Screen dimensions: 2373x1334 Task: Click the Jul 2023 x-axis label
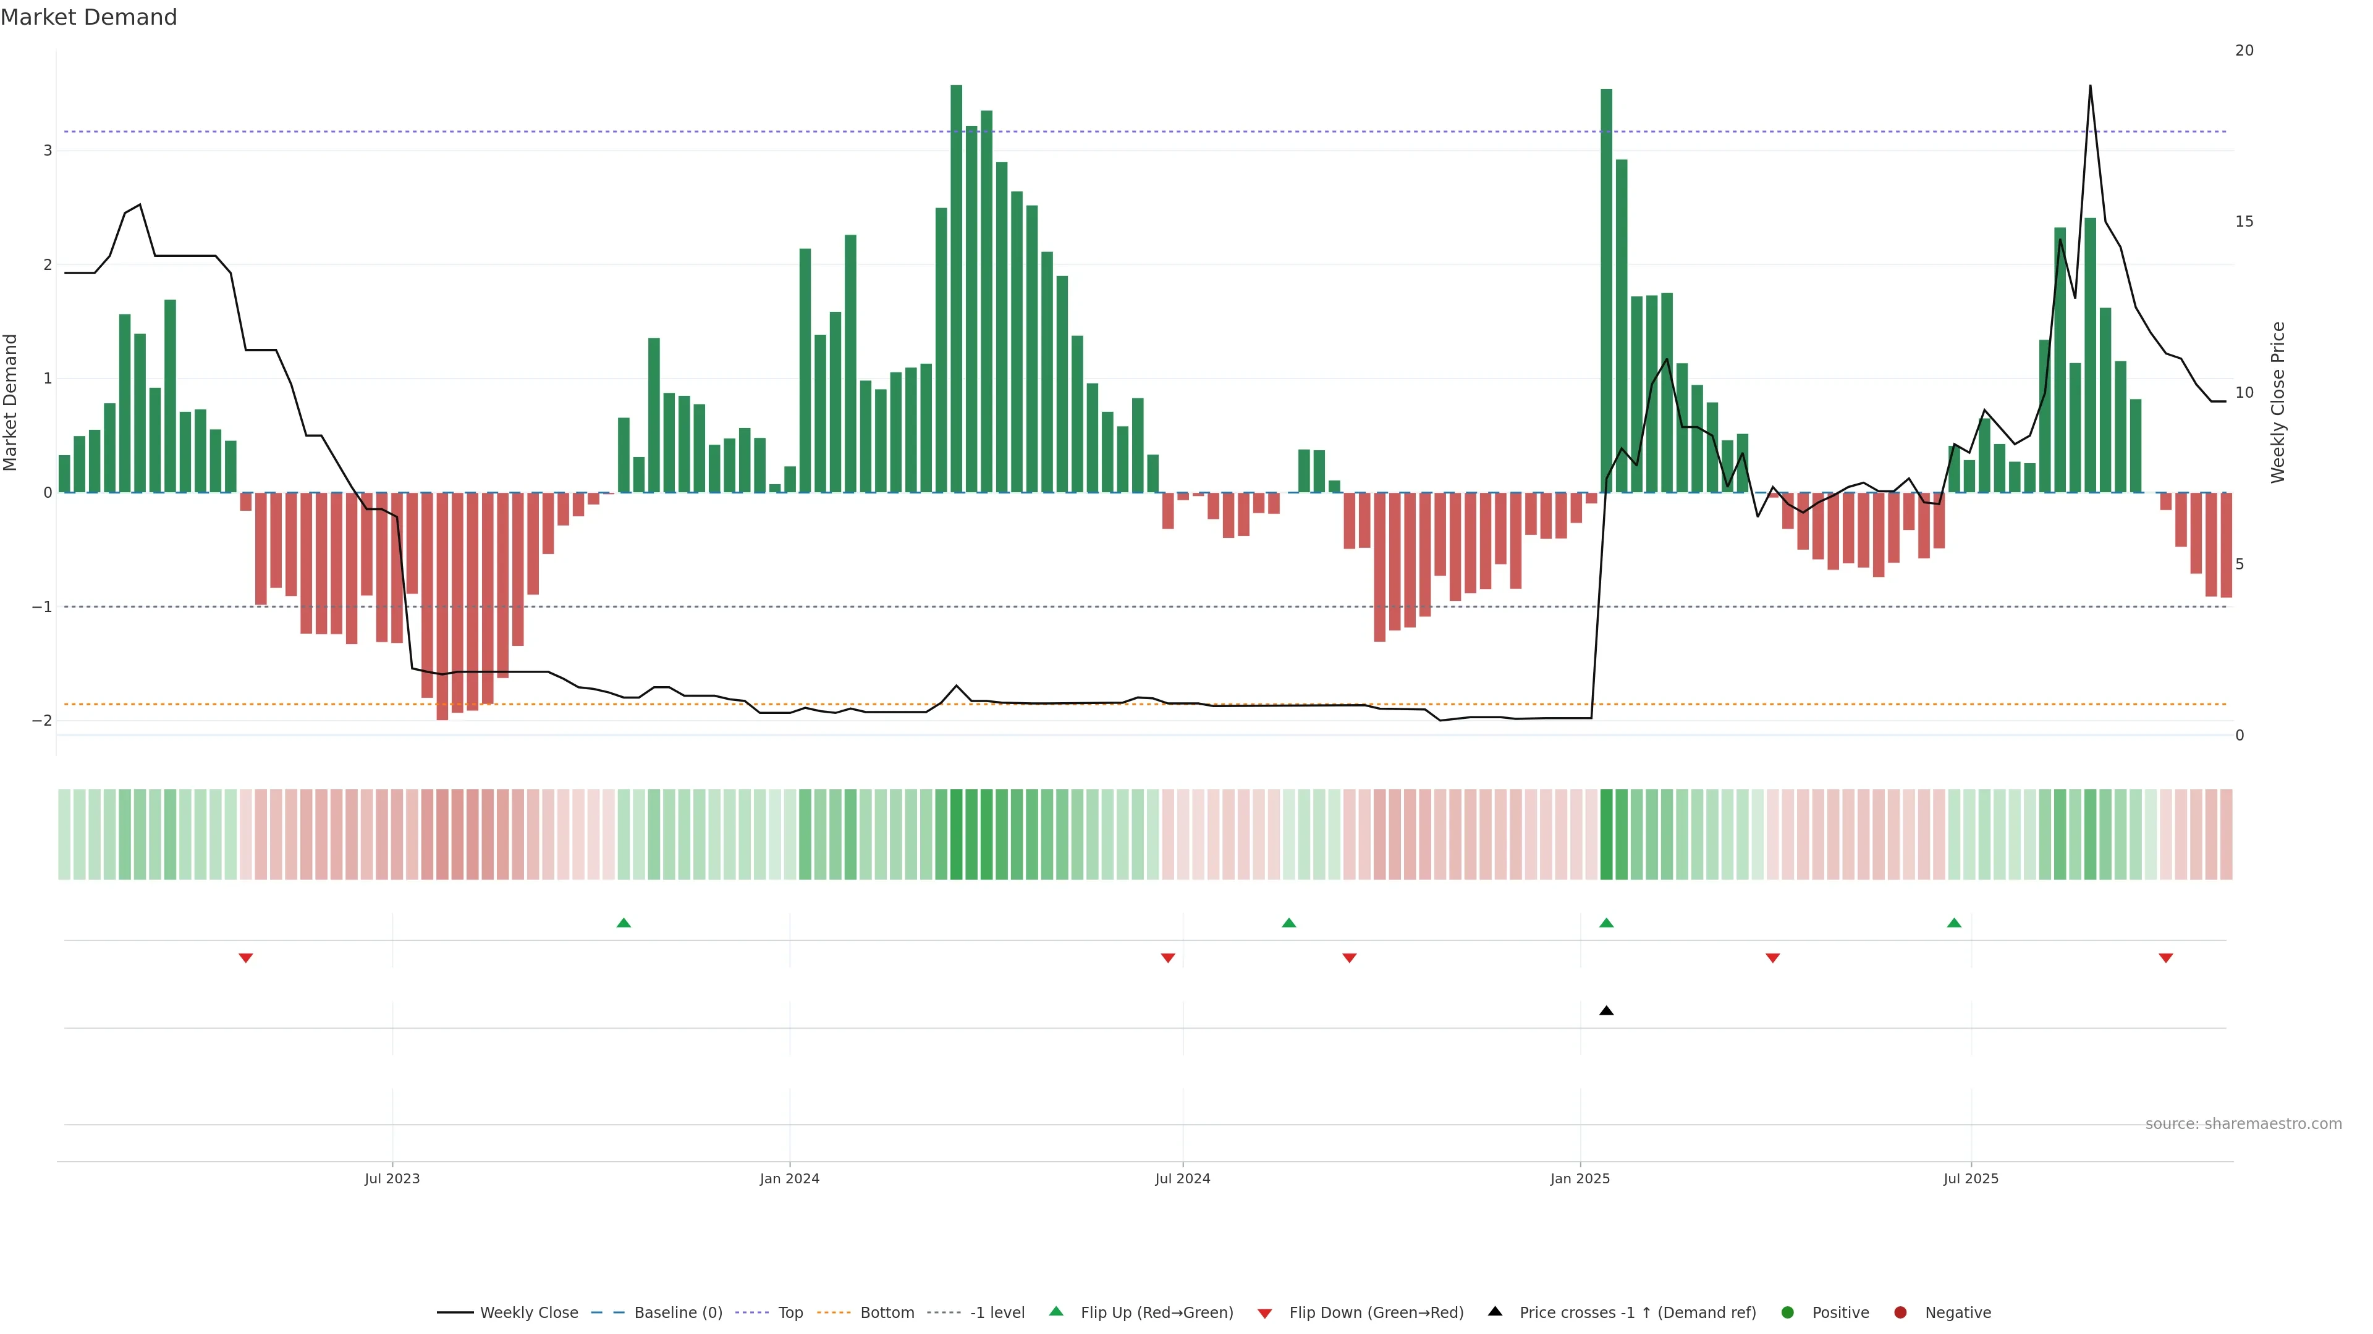click(x=392, y=1178)
